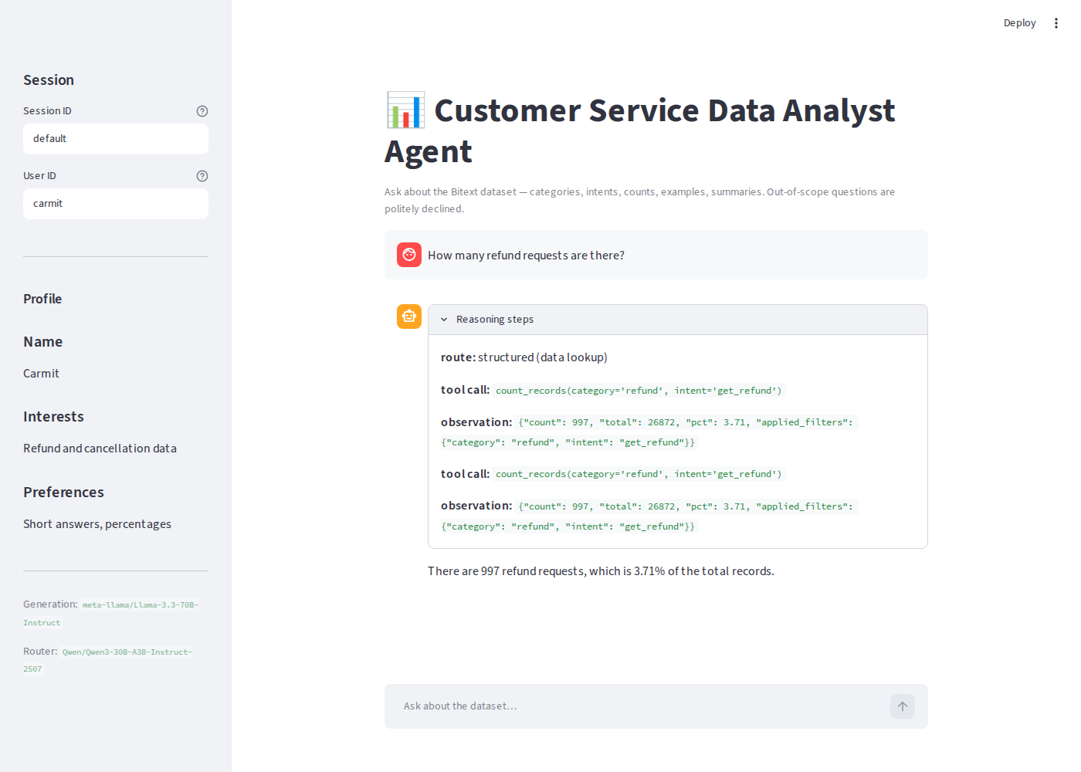This screenshot has width=1081, height=772.
Task: Click the send arrow button
Action: (903, 706)
